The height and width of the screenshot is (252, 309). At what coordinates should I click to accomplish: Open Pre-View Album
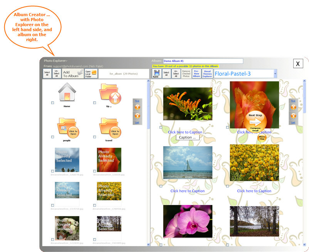tap(196, 74)
